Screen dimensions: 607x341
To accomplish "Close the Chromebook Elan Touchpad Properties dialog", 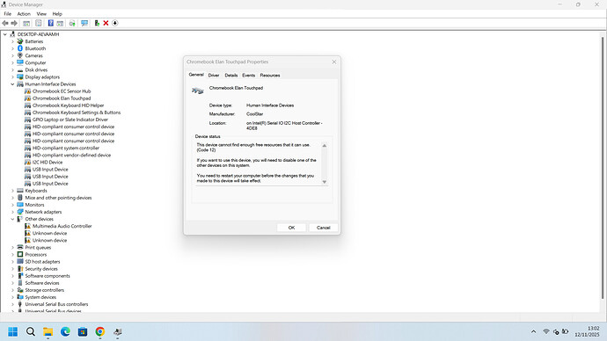I will pos(334,62).
